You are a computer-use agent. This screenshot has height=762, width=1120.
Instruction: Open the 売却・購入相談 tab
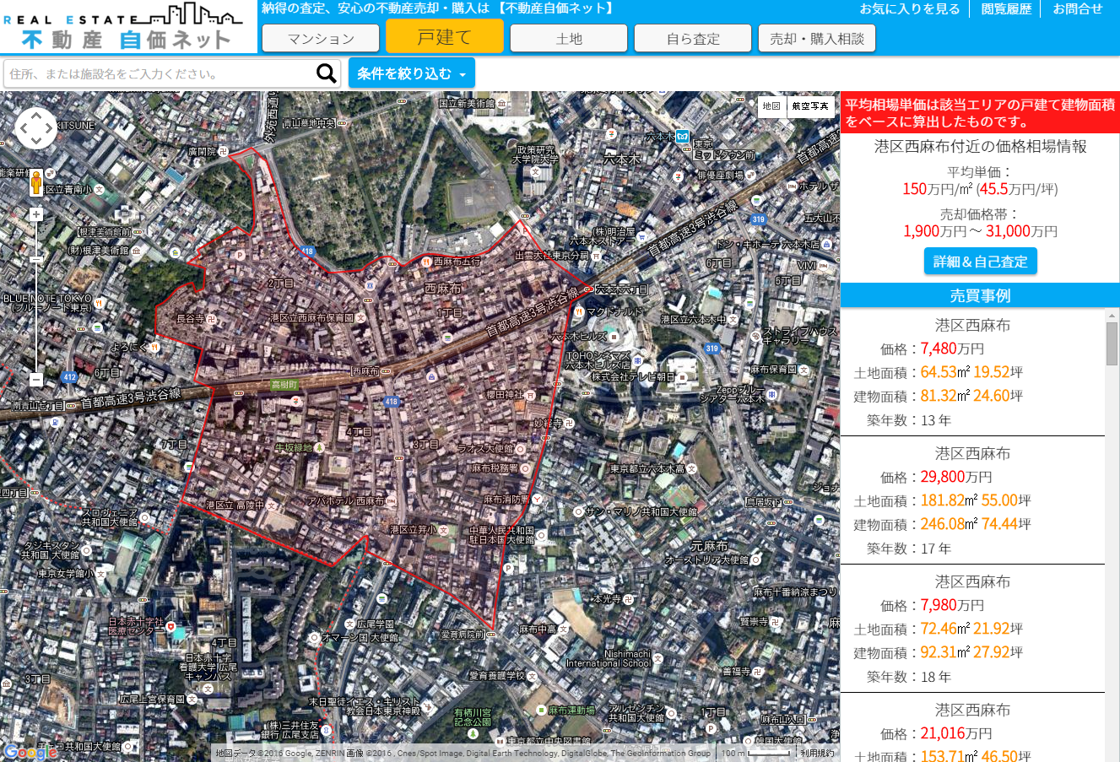point(817,39)
